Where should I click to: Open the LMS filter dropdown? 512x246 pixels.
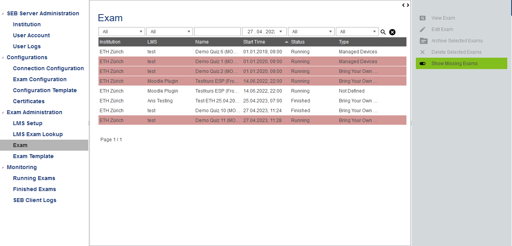[169, 32]
